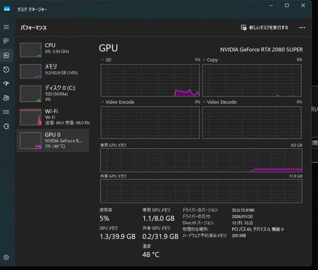318x270 pixels.
Task: Select the Processes sidebar icon
Action: (6, 41)
